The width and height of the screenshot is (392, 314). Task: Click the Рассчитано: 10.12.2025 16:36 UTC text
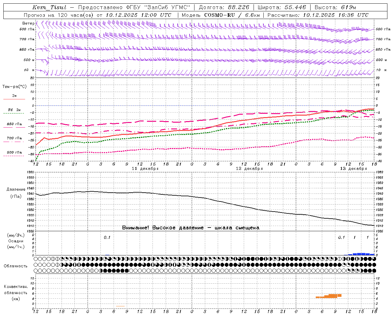[318, 15]
